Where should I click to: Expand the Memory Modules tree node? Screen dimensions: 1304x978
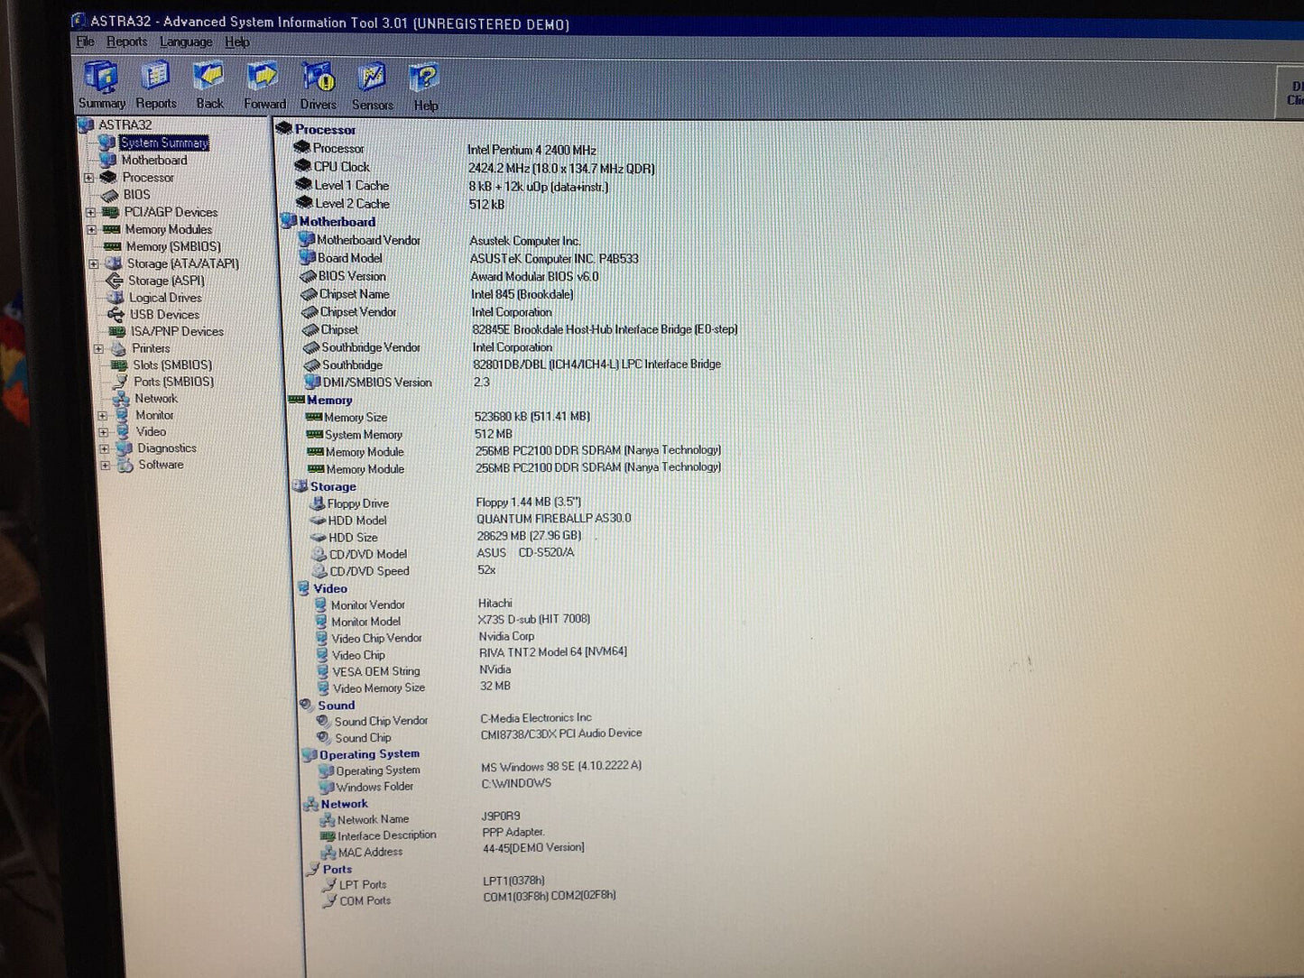[x=91, y=229]
